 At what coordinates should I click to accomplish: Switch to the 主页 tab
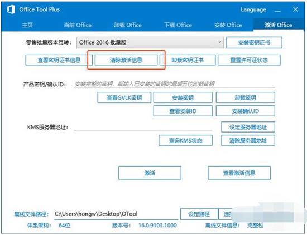click(27, 25)
